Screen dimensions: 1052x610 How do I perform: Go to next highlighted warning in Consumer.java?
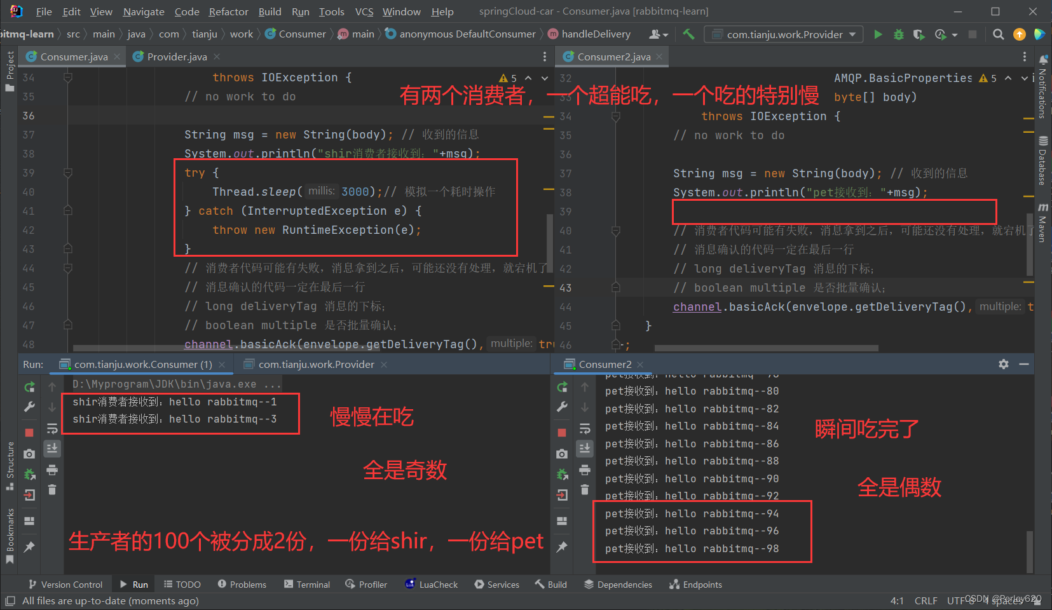545,78
